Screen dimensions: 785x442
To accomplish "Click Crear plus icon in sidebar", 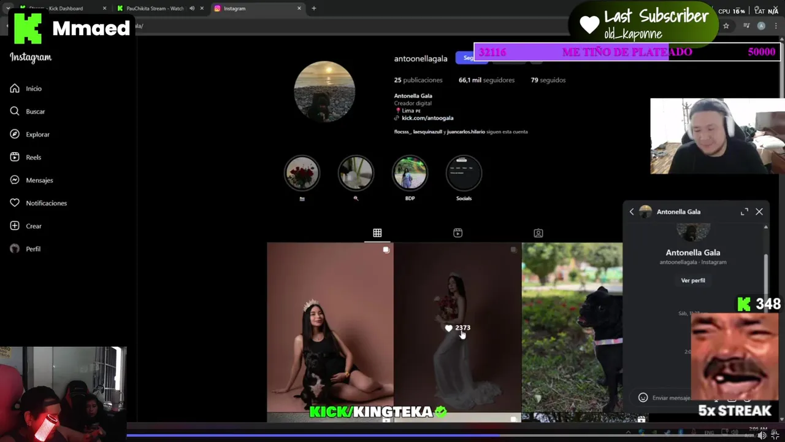I will pyautogui.click(x=15, y=226).
